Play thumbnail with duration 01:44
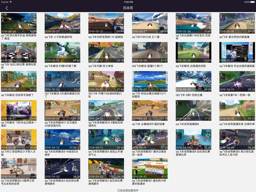Image resolution: width=256 pixels, height=192 pixels. (106, 23)
